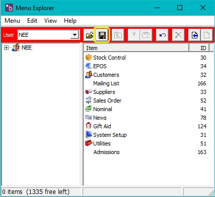The image size is (215, 197).
Task: Click the Suppliers truck icon
Action: [x=89, y=91]
